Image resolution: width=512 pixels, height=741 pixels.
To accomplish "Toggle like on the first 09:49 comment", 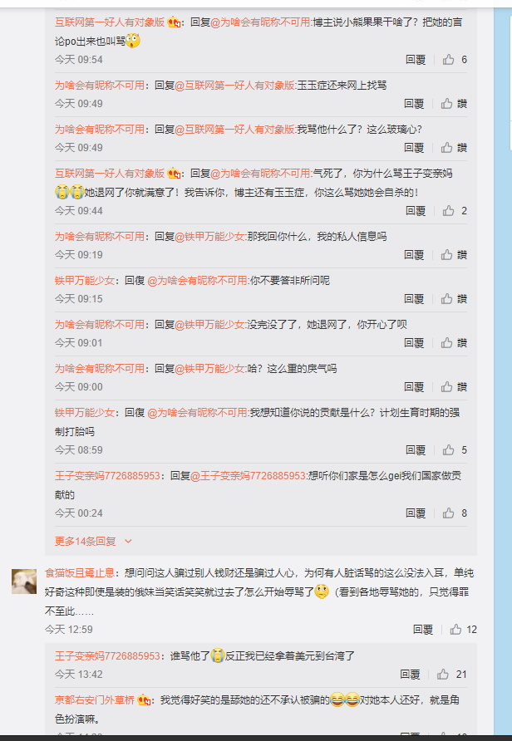I will tap(454, 104).
